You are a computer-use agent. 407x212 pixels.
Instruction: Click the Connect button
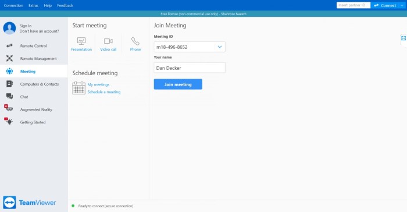point(385,5)
